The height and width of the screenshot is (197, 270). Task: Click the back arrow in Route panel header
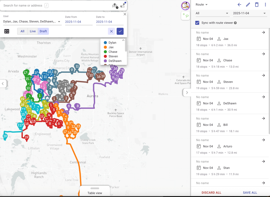click(239, 4)
